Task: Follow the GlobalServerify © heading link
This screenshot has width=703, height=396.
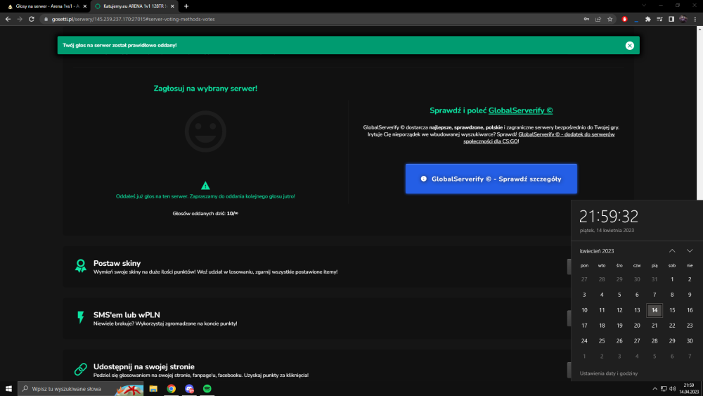Action: tap(520, 110)
